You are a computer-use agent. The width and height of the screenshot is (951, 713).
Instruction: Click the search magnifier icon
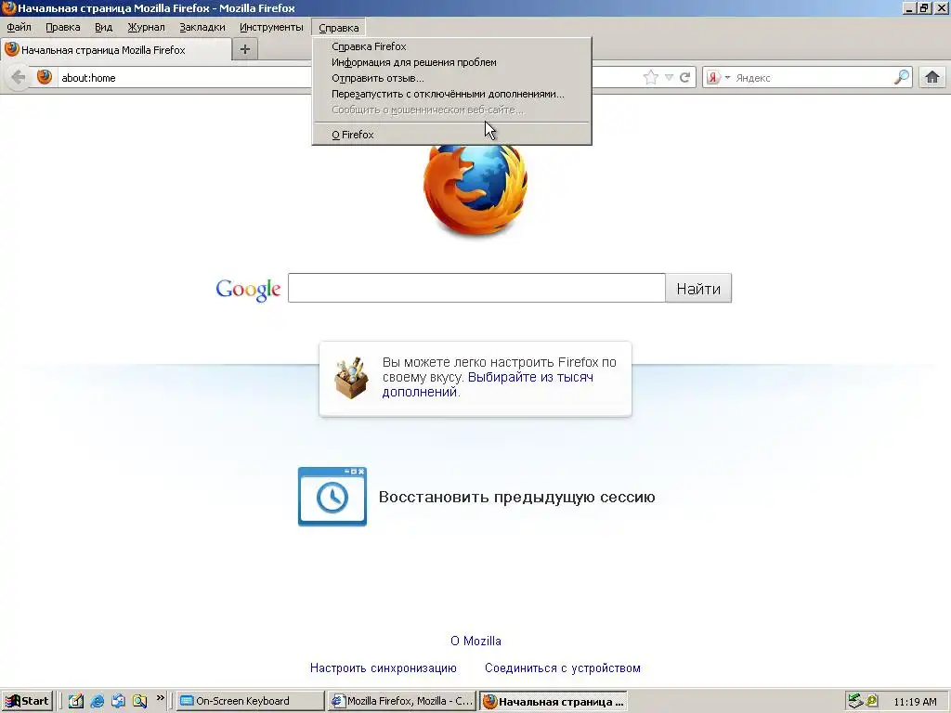coord(901,77)
